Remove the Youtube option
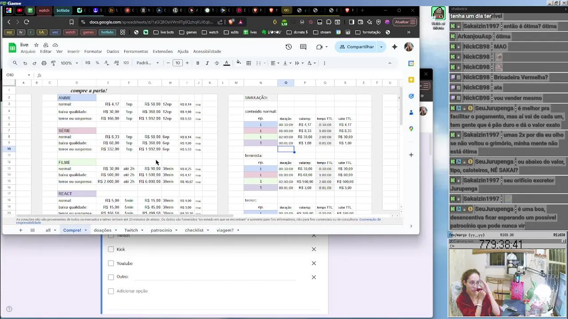The height and width of the screenshot is (319, 568). point(314,263)
